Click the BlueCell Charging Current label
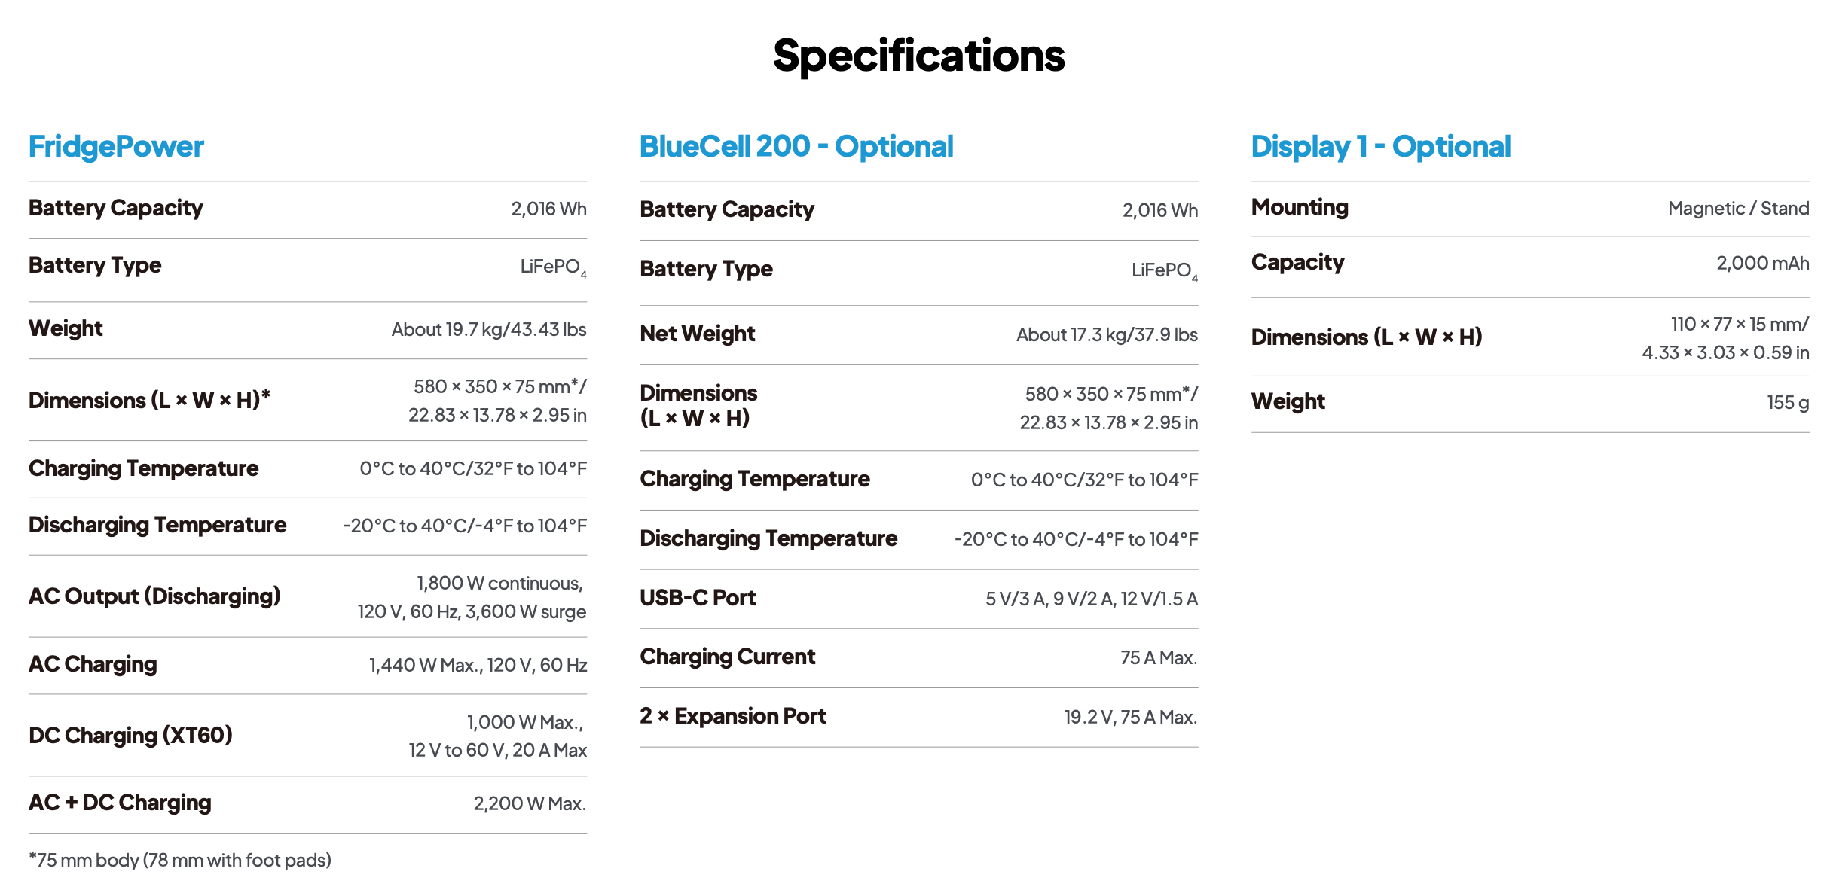 pyautogui.click(x=727, y=657)
